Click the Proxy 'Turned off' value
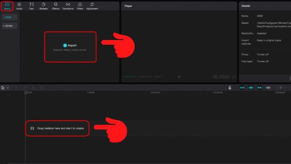The image size is (291, 164). click(x=263, y=55)
